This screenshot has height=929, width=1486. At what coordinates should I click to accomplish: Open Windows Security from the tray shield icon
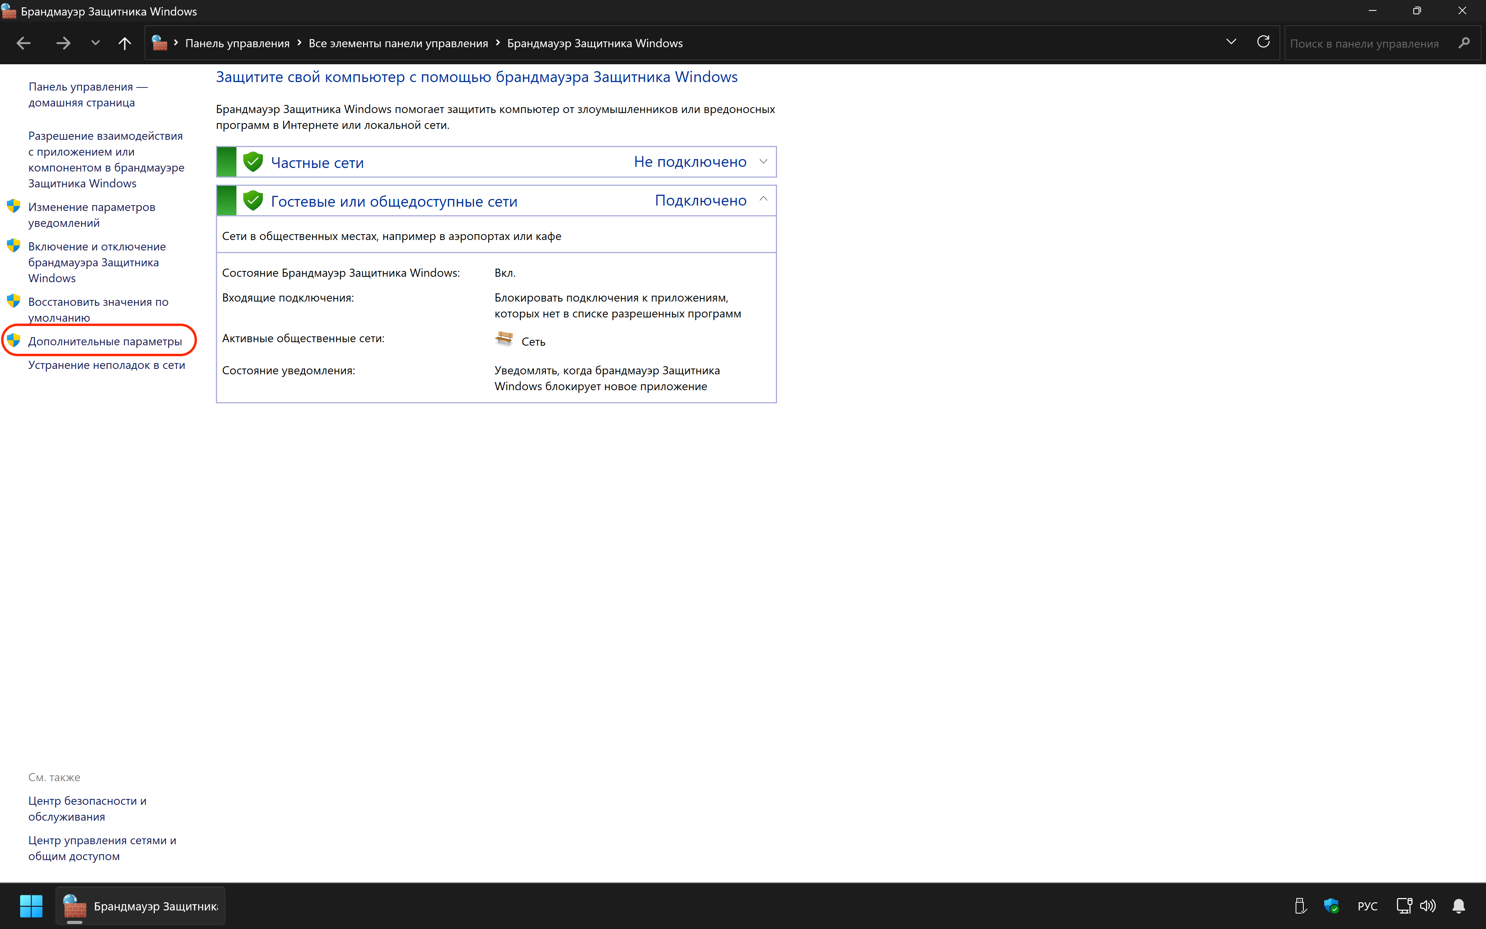pyautogui.click(x=1331, y=906)
